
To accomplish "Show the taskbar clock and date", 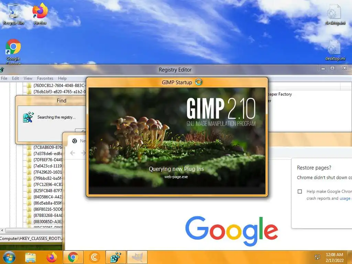I will point(334,257).
